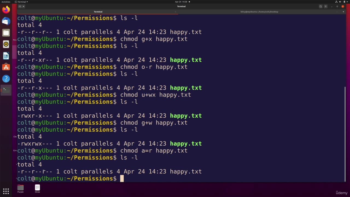Click the terminal vertical scrollbar
Image resolution: width=350 pixels, height=197 pixels.
point(345,134)
